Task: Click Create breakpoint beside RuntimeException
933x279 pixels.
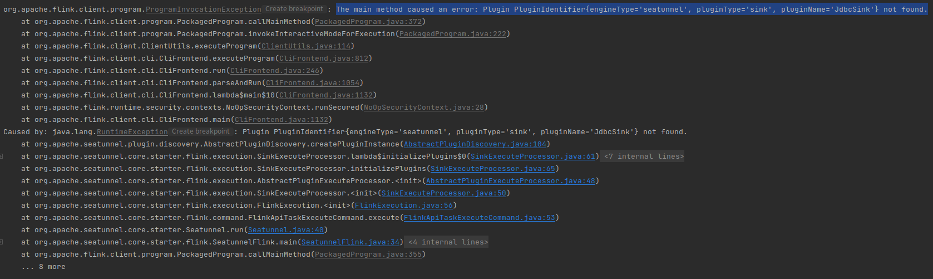Action: click(x=201, y=131)
